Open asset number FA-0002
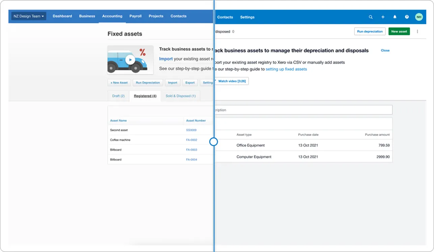Screen dimensions: 434x252 [192, 140]
